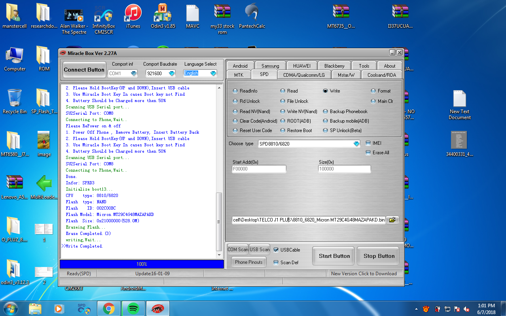Choose the File Unlock option
The image size is (506, 316).
(294, 101)
